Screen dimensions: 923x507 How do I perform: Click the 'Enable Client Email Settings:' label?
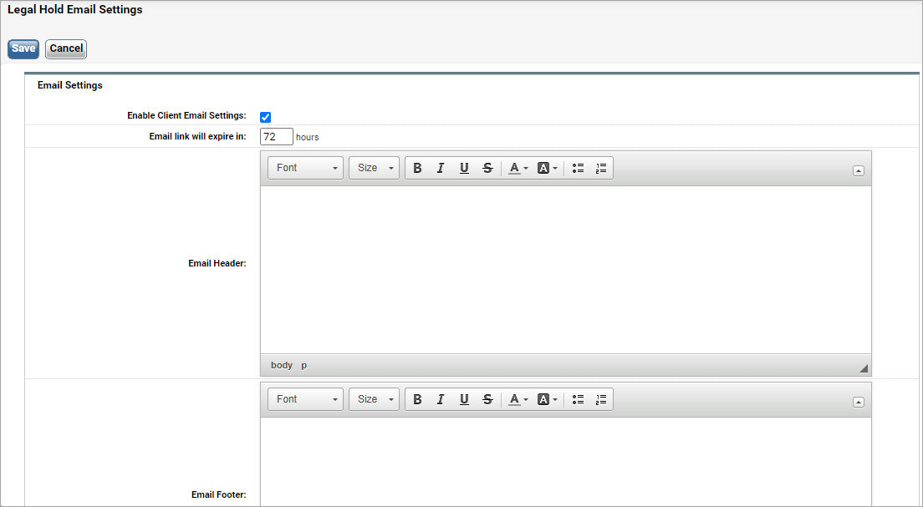pos(186,115)
